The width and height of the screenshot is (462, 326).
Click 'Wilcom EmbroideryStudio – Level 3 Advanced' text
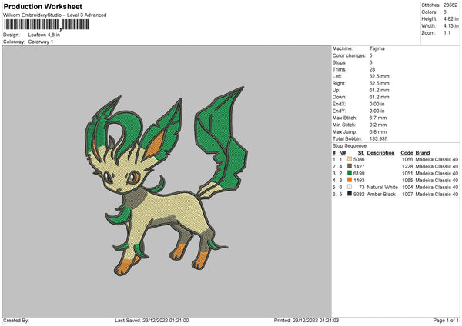click(55, 15)
